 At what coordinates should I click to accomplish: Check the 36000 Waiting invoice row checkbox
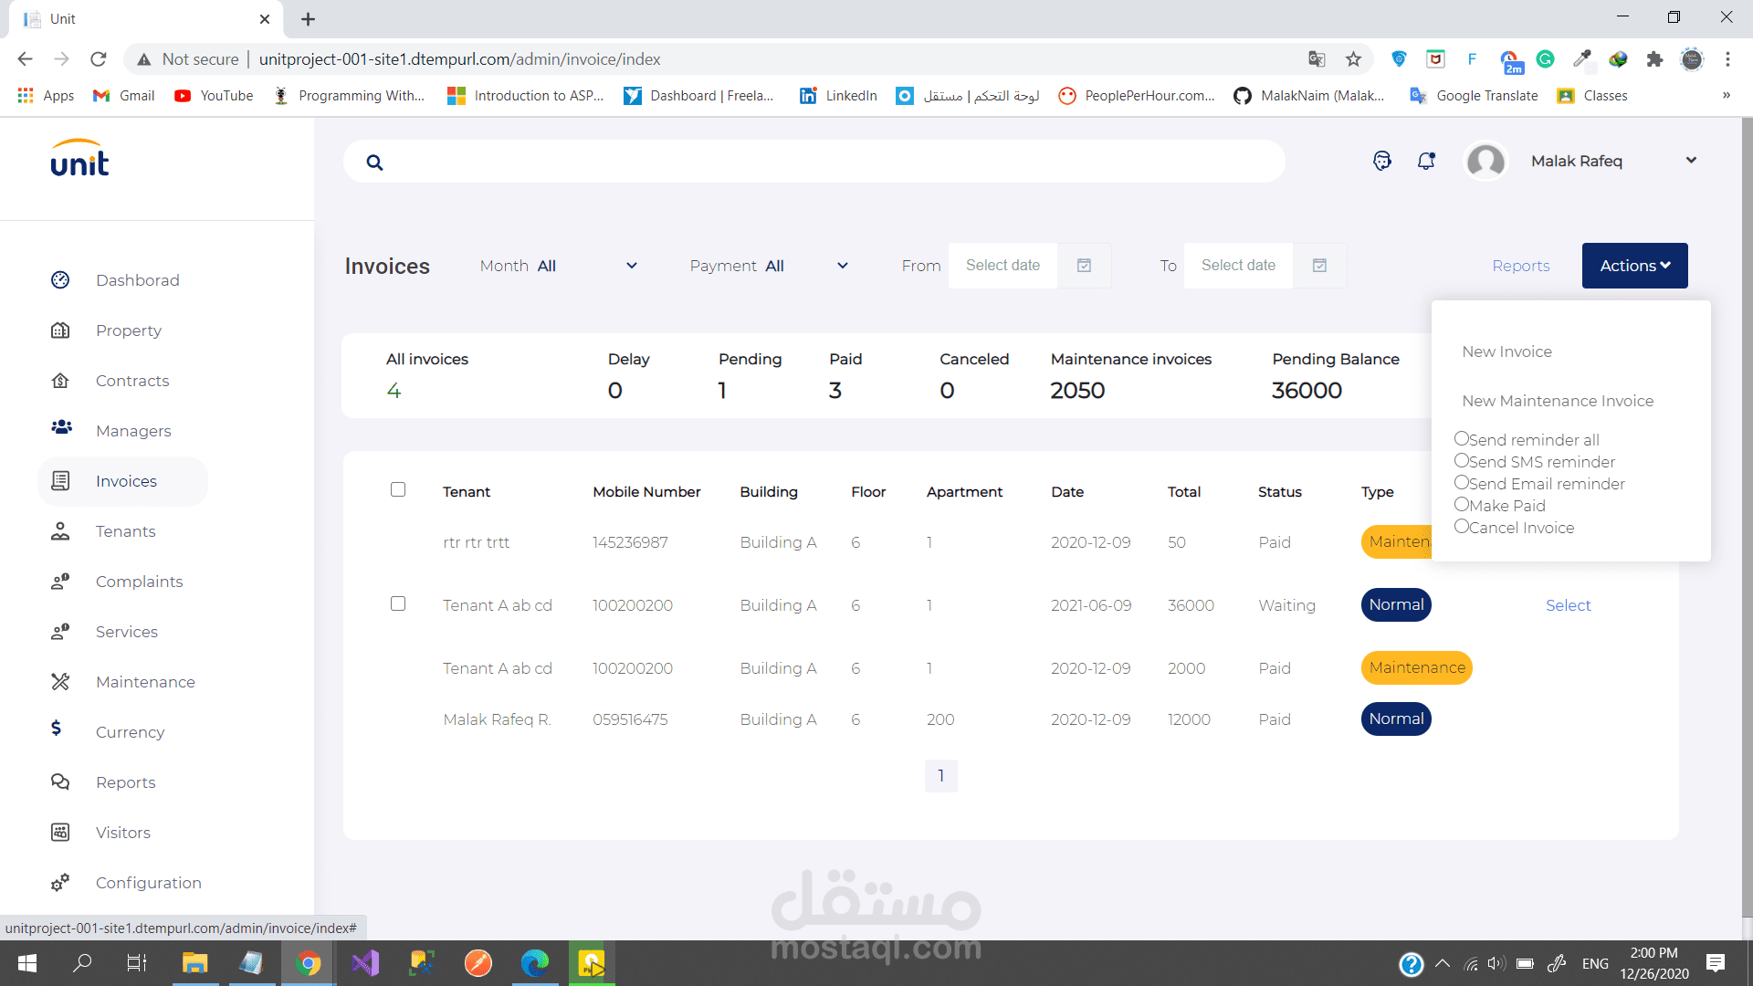pos(398,604)
